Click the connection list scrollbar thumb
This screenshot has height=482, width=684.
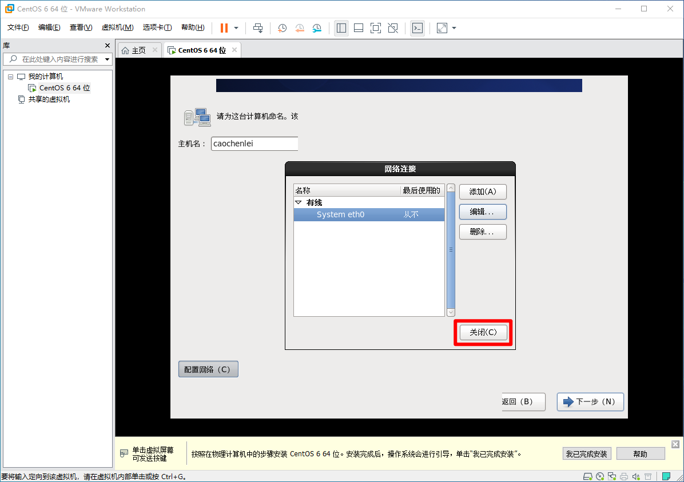(451, 250)
